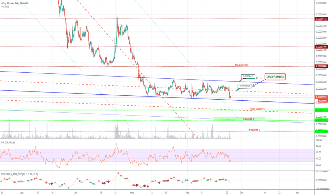Viewport: 330px width, 195px height.
Task: Click the 40.00 RSI scale label
Action: coord(319,158)
